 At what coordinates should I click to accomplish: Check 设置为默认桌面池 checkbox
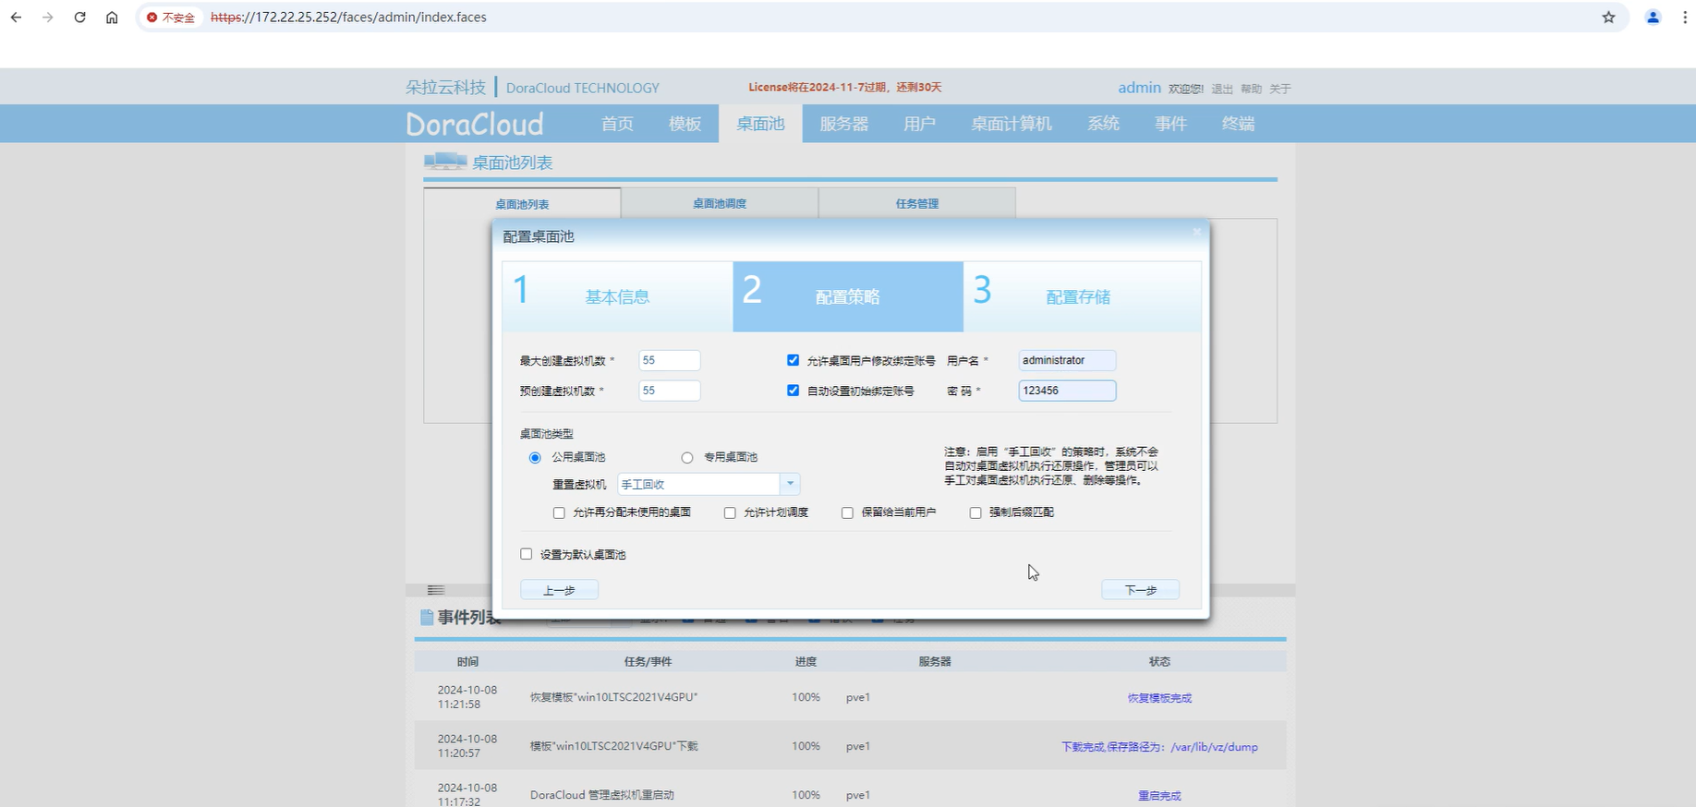point(527,554)
